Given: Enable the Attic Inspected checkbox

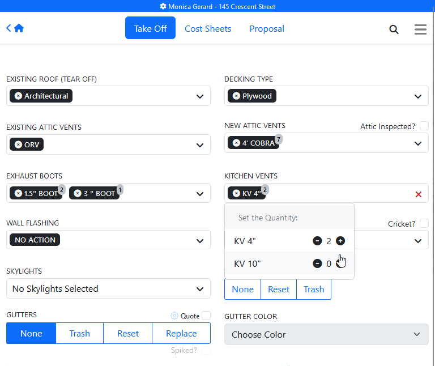Looking at the screenshot, I should pyautogui.click(x=424, y=126).
